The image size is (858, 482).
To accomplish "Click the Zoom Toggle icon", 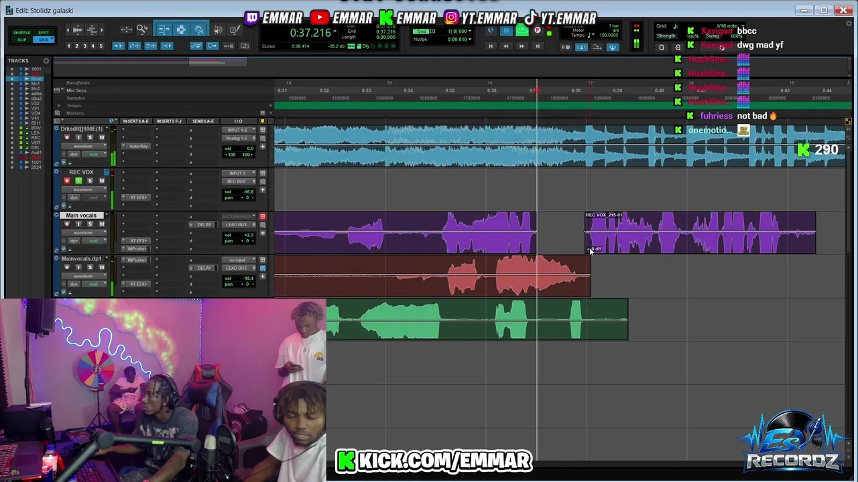I will [127, 29].
